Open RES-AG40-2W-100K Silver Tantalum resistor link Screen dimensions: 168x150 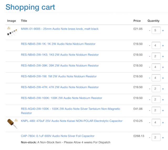tap(71, 111)
